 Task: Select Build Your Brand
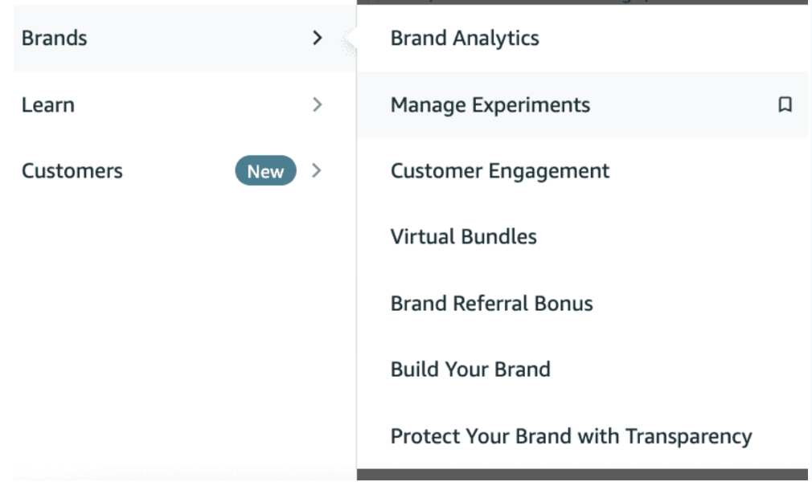pyautogui.click(x=470, y=370)
